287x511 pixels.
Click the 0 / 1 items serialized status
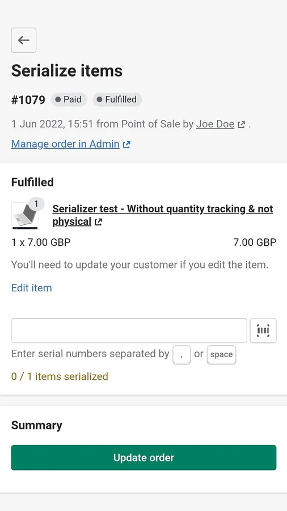pos(60,376)
